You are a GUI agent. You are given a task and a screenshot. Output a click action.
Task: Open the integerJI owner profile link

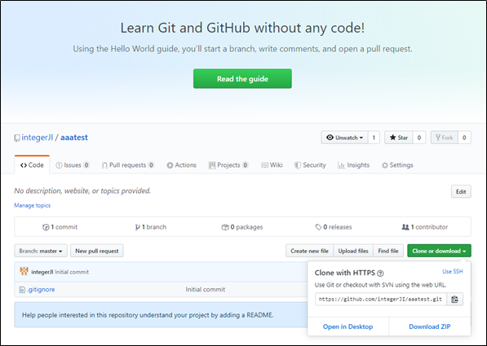[38, 138]
